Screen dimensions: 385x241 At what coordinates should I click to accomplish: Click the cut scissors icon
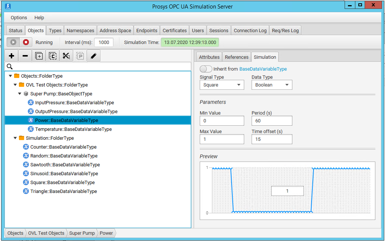pos(66,56)
